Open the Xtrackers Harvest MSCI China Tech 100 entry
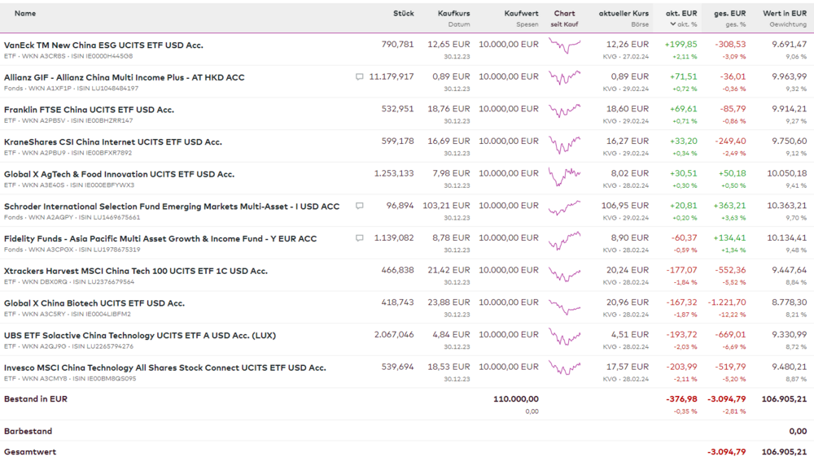The image size is (814, 461). [135, 271]
